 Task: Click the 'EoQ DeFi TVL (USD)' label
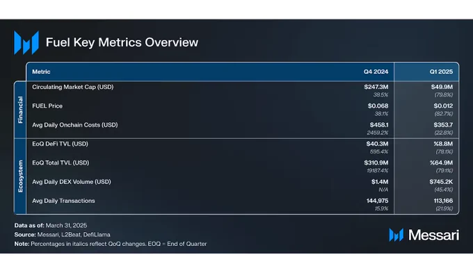pyautogui.click(x=60, y=144)
